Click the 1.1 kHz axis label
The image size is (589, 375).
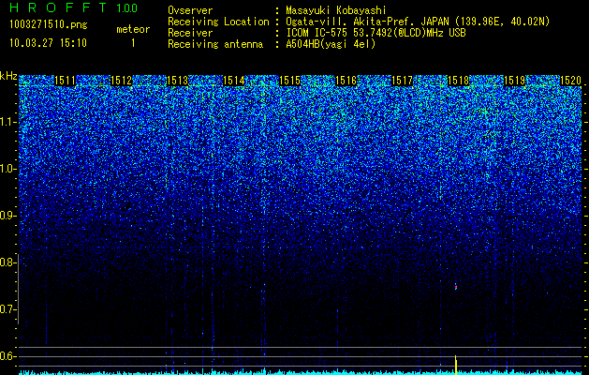pyautogui.click(x=7, y=122)
